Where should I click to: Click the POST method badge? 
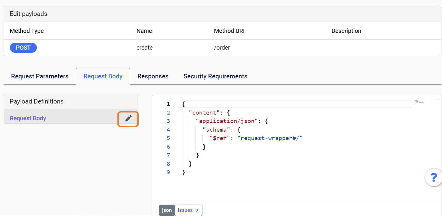click(23, 48)
